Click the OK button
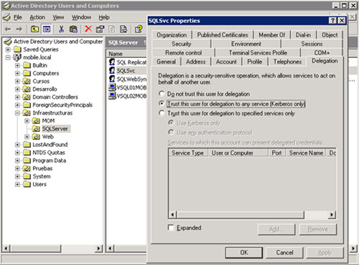 [x=244, y=252]
